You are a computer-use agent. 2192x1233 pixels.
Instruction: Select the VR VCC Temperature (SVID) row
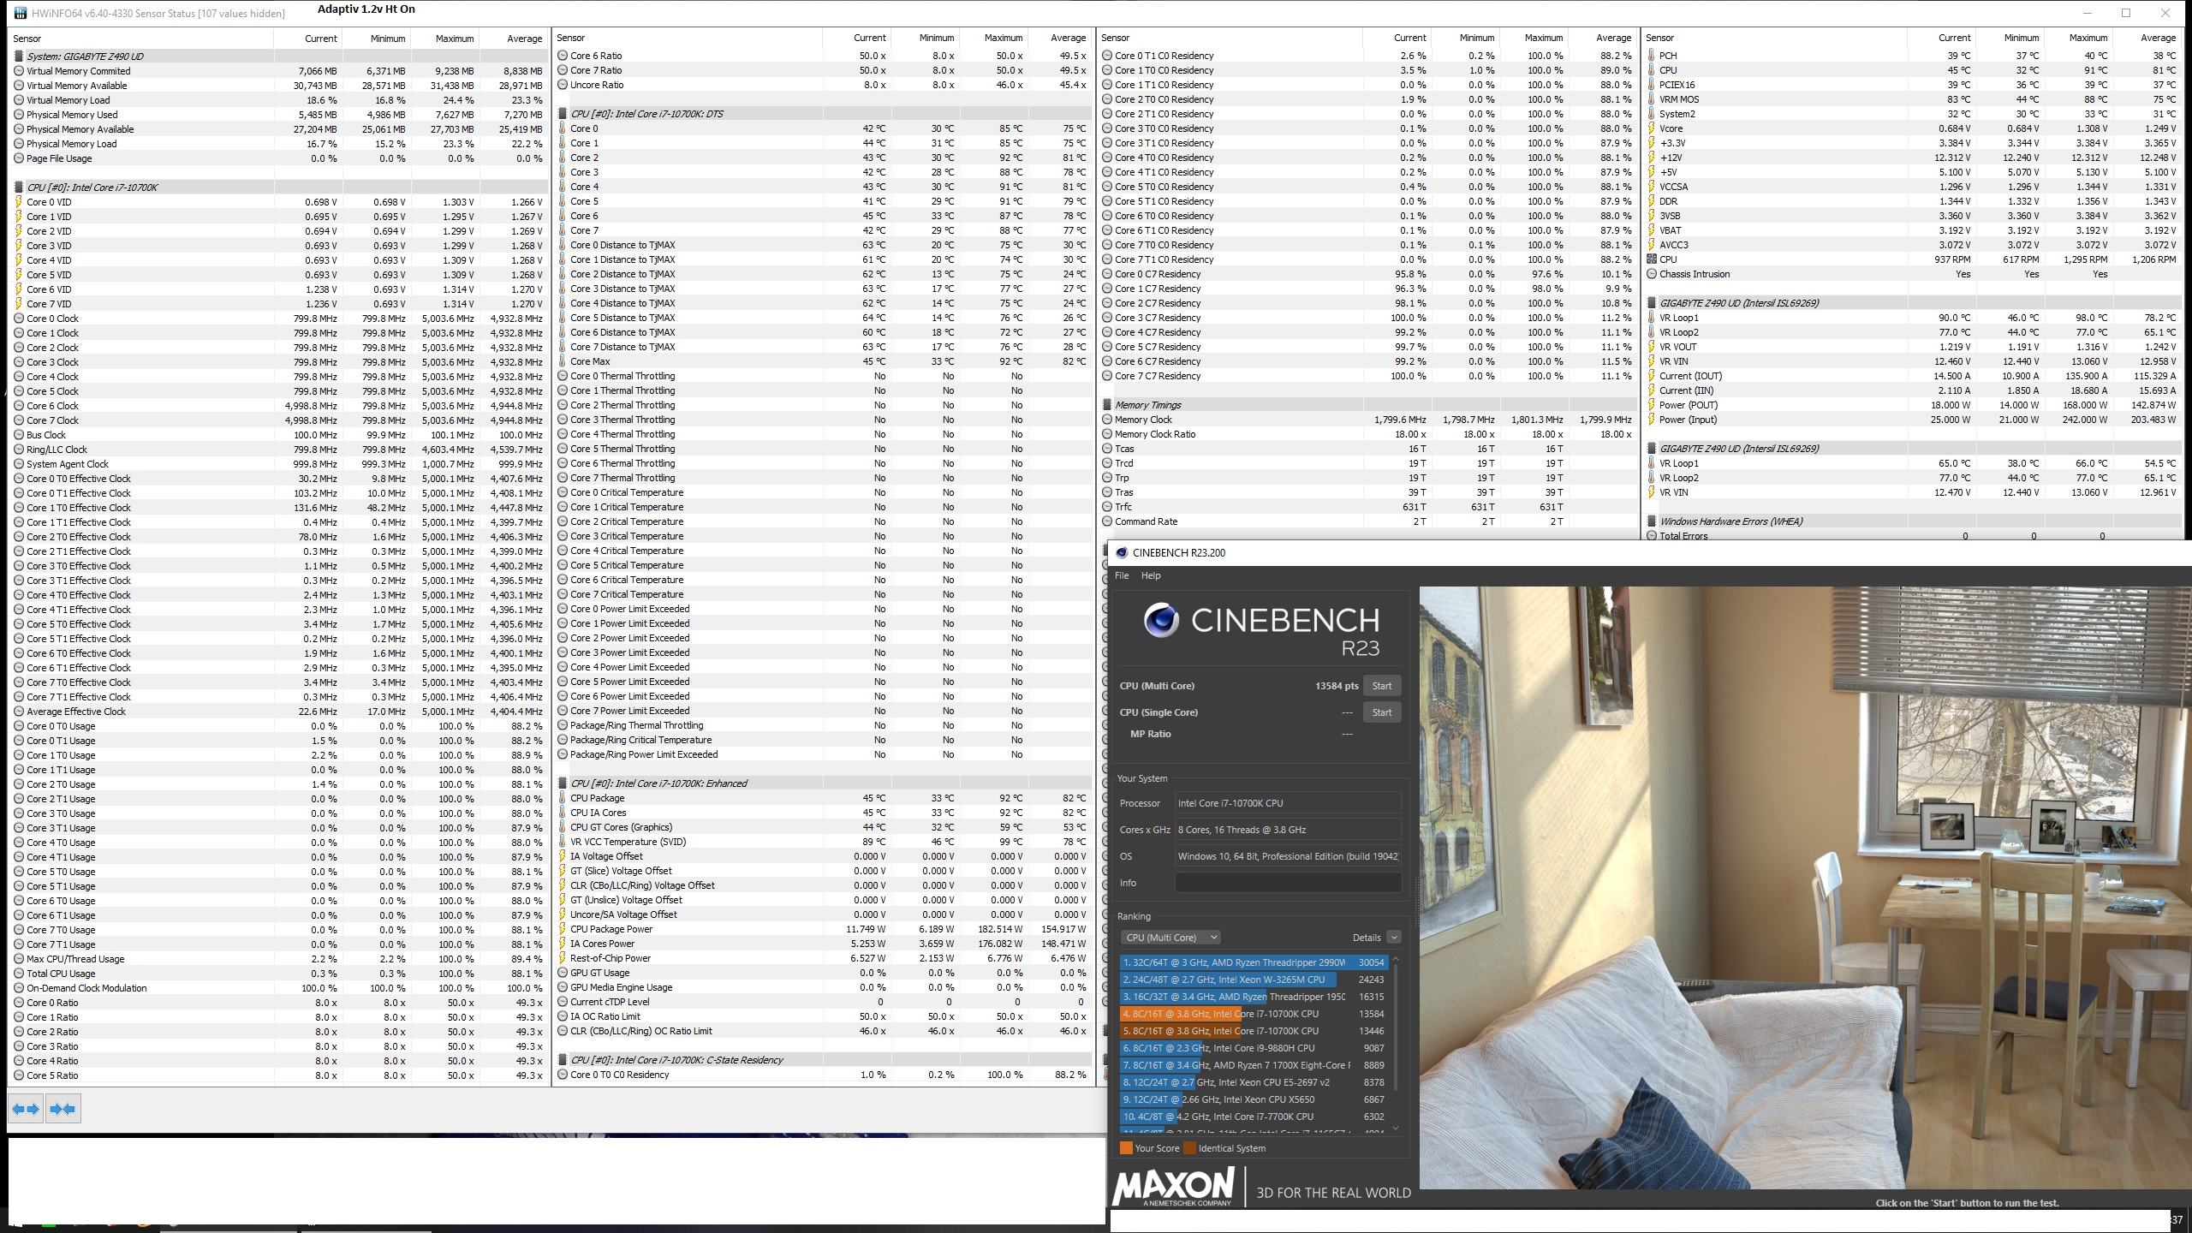click(824, 842)
